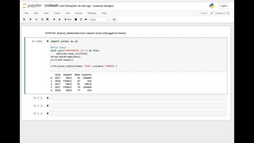Viewport: 254px width, 143px height.
Task: Click the COUNTRY column header in output
Action: coord(87,75)
